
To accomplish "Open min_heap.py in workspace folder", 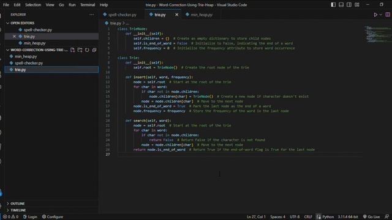I will (51, 56).
